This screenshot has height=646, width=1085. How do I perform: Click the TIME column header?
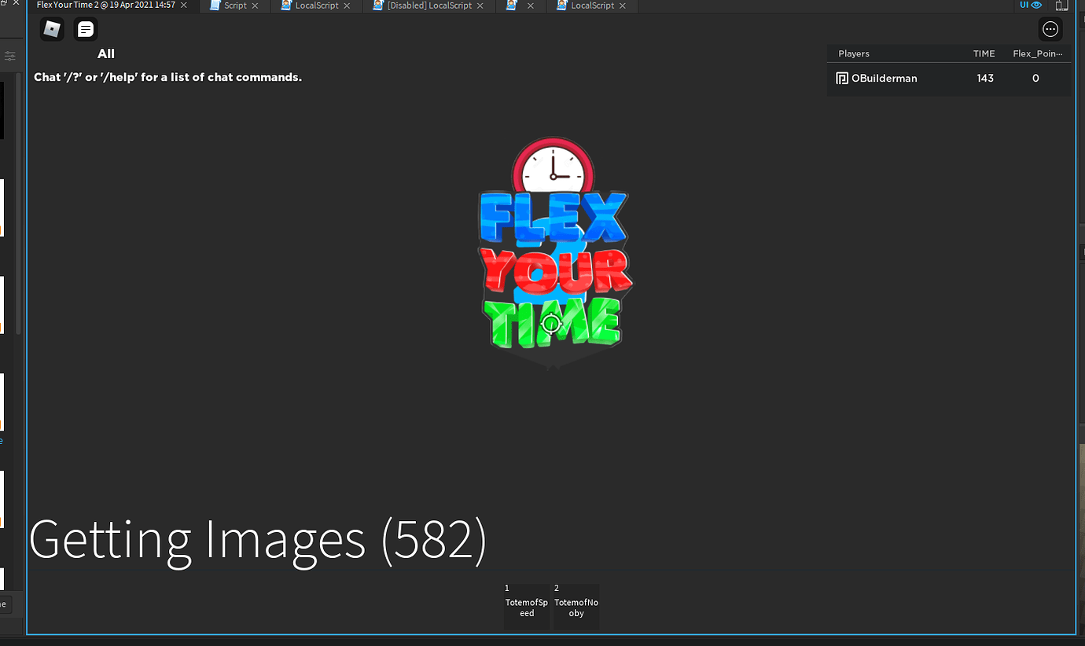tap(984, 53)
